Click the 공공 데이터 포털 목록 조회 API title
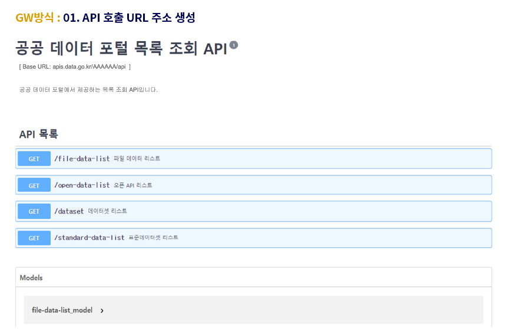 tap(121, 48)
